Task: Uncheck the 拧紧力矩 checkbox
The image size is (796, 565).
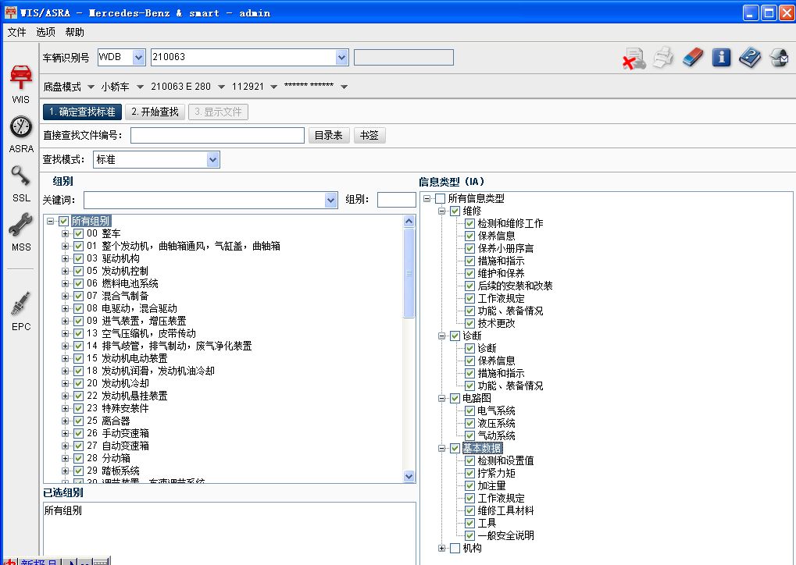Action: pos(469,473)
